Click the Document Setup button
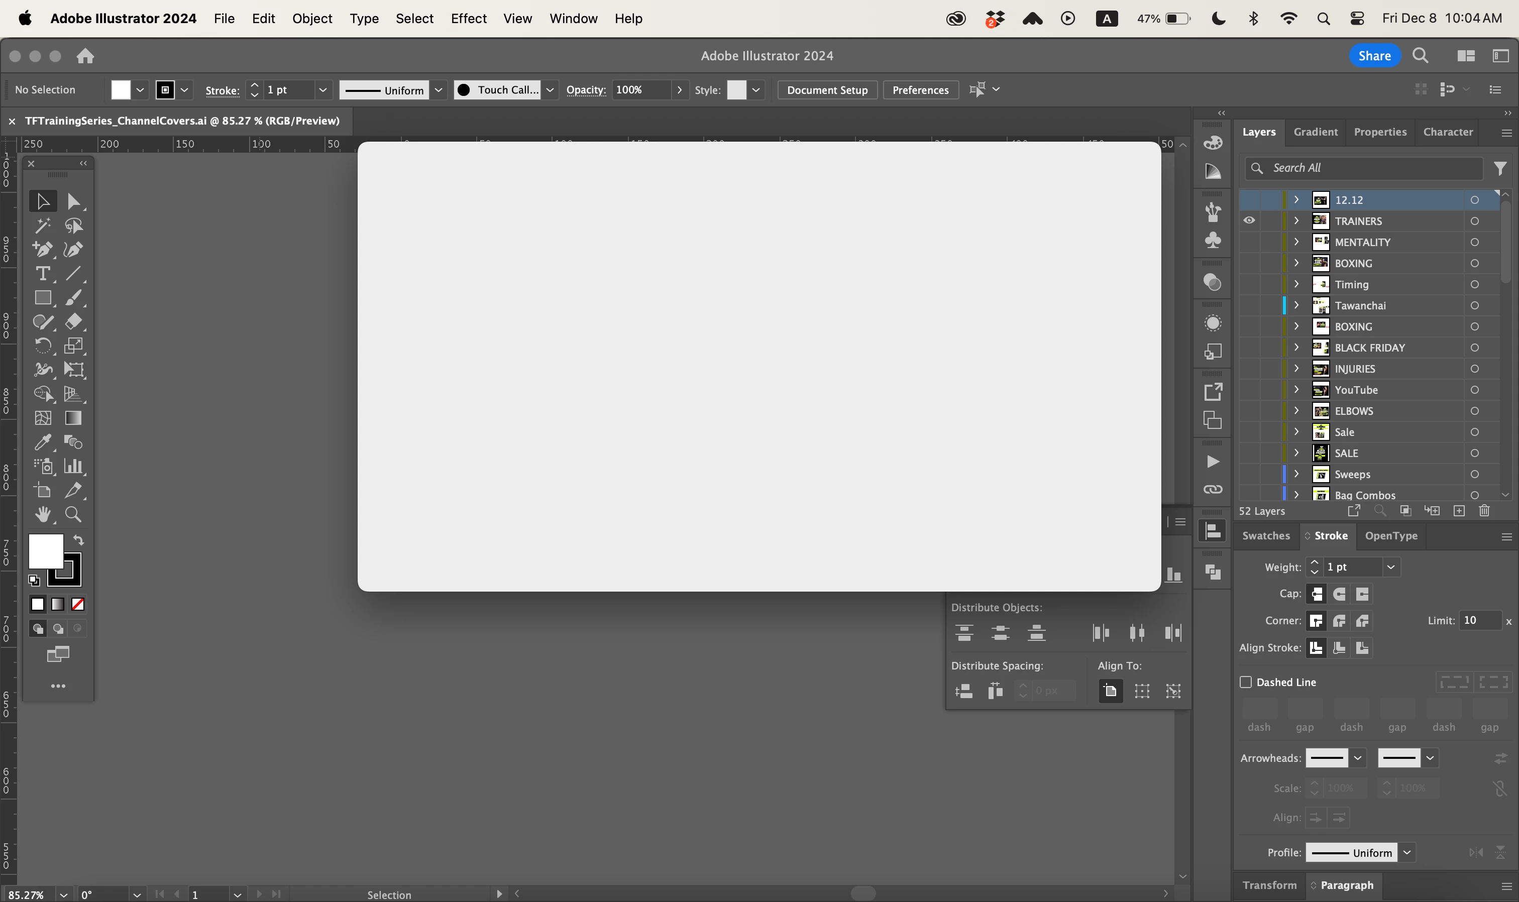Viewport: 1519px width, 902px height. click(x=827, y=90)
